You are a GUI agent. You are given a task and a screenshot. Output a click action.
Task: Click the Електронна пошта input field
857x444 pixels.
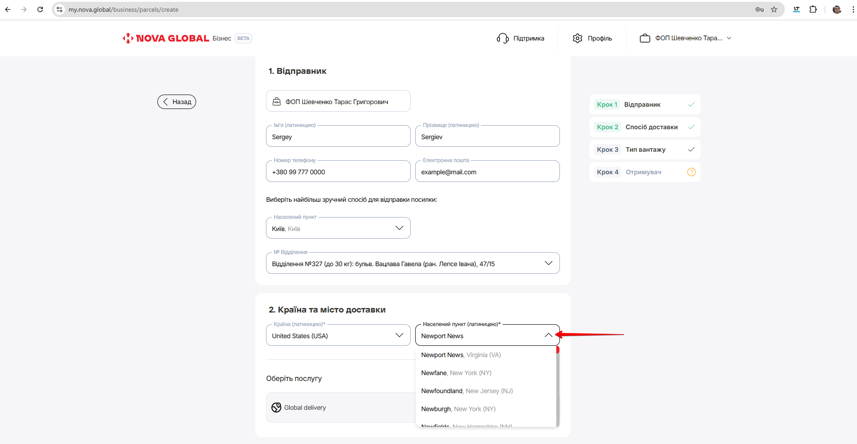coord(487,172)
